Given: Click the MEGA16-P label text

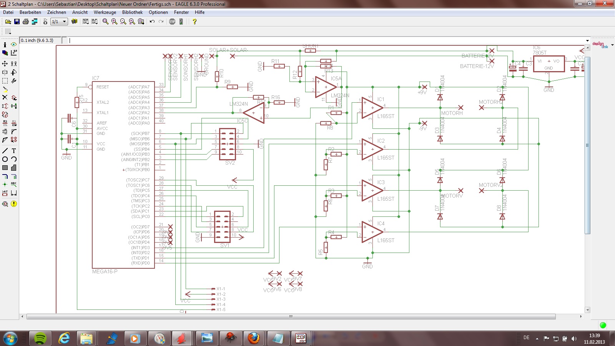Looking at the screenshot, I should (x=105, y=271).
